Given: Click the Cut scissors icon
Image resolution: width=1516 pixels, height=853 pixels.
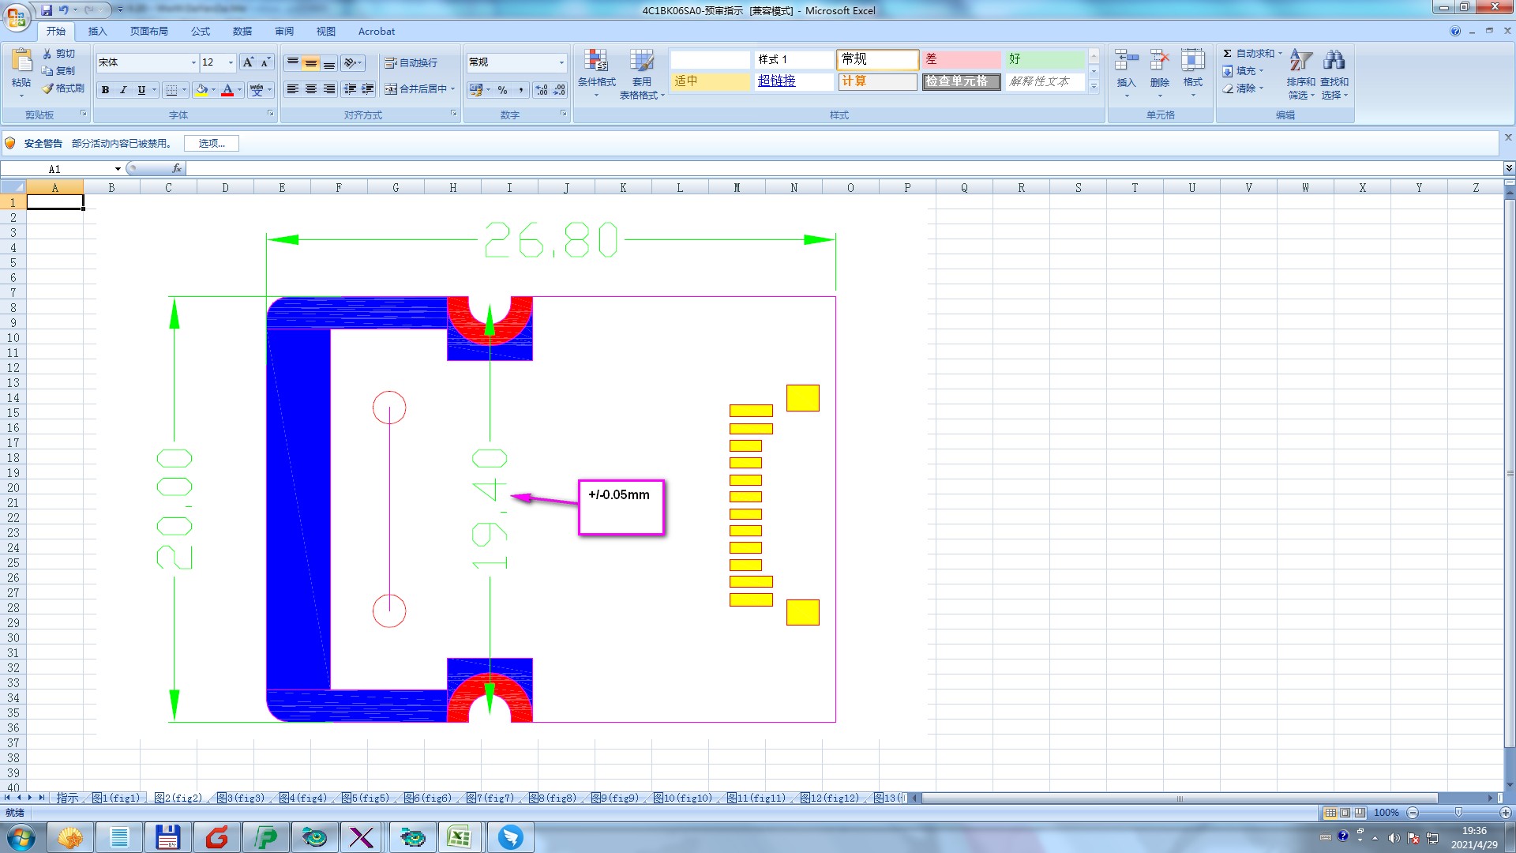Looking at the screenshot, I should point(47,54).
